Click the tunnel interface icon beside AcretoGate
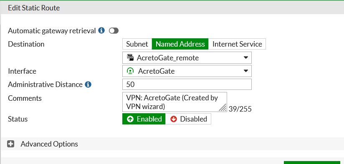 click(130, 71)
